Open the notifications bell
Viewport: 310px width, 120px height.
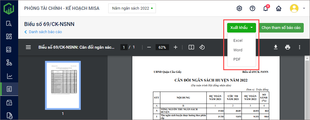point(266,8)
